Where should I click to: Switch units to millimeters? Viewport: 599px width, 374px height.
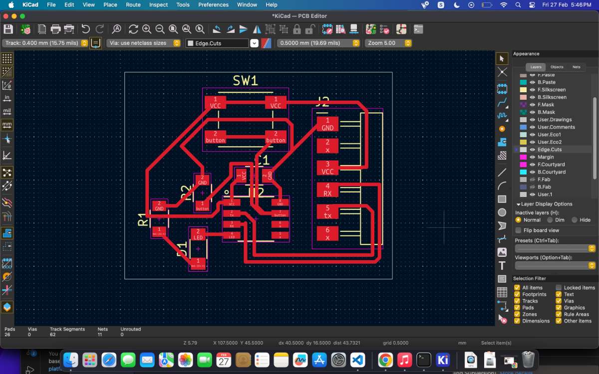pyautogui.click(x=7, y=125)
